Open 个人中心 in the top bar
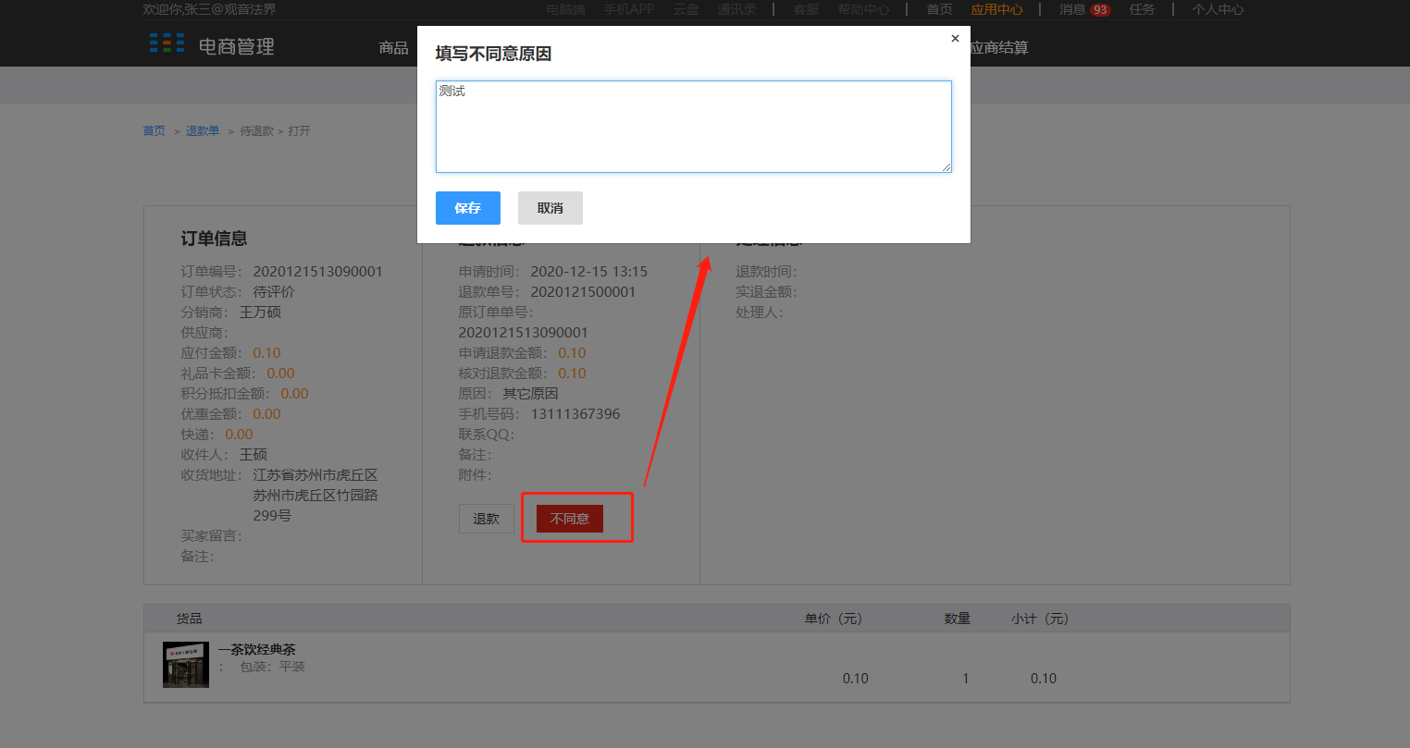 [1218, 9]
